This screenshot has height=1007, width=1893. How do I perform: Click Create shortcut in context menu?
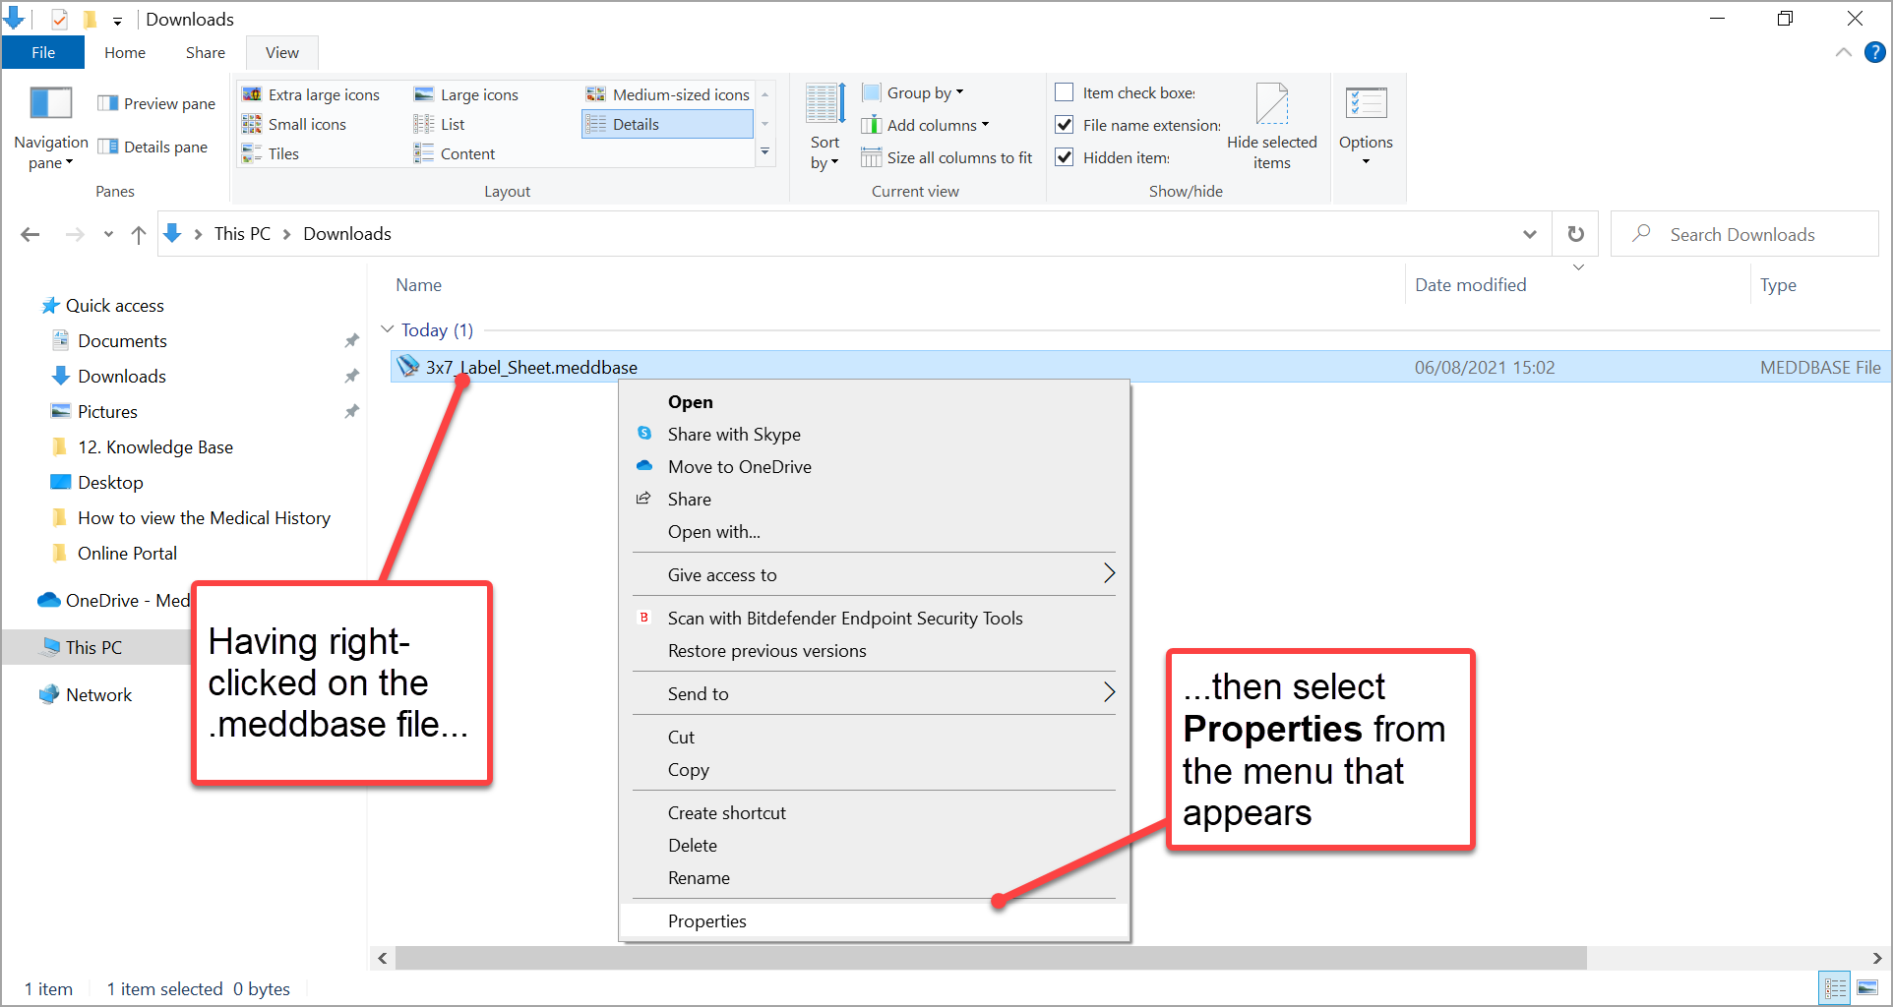pyautogui.click(x=727, y=813)
